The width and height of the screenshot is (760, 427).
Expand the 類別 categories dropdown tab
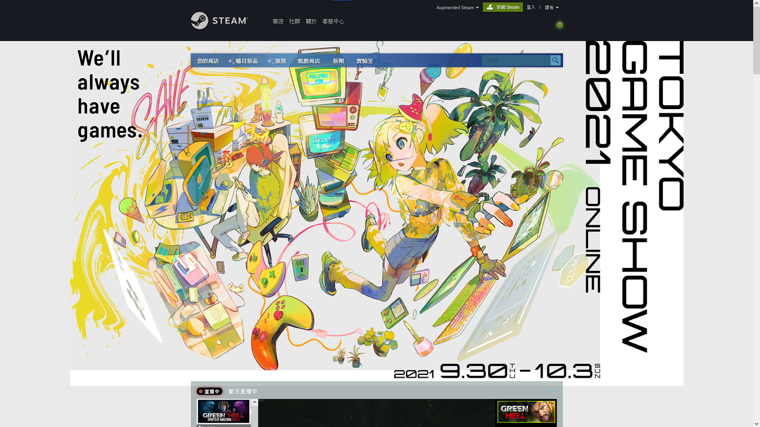276,61
